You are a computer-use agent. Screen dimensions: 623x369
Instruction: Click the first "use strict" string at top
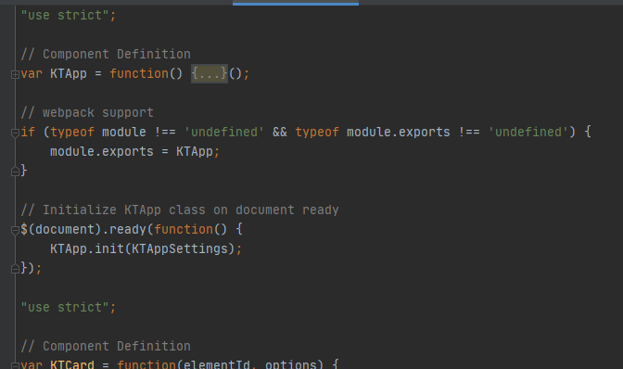tap(65, 15)
